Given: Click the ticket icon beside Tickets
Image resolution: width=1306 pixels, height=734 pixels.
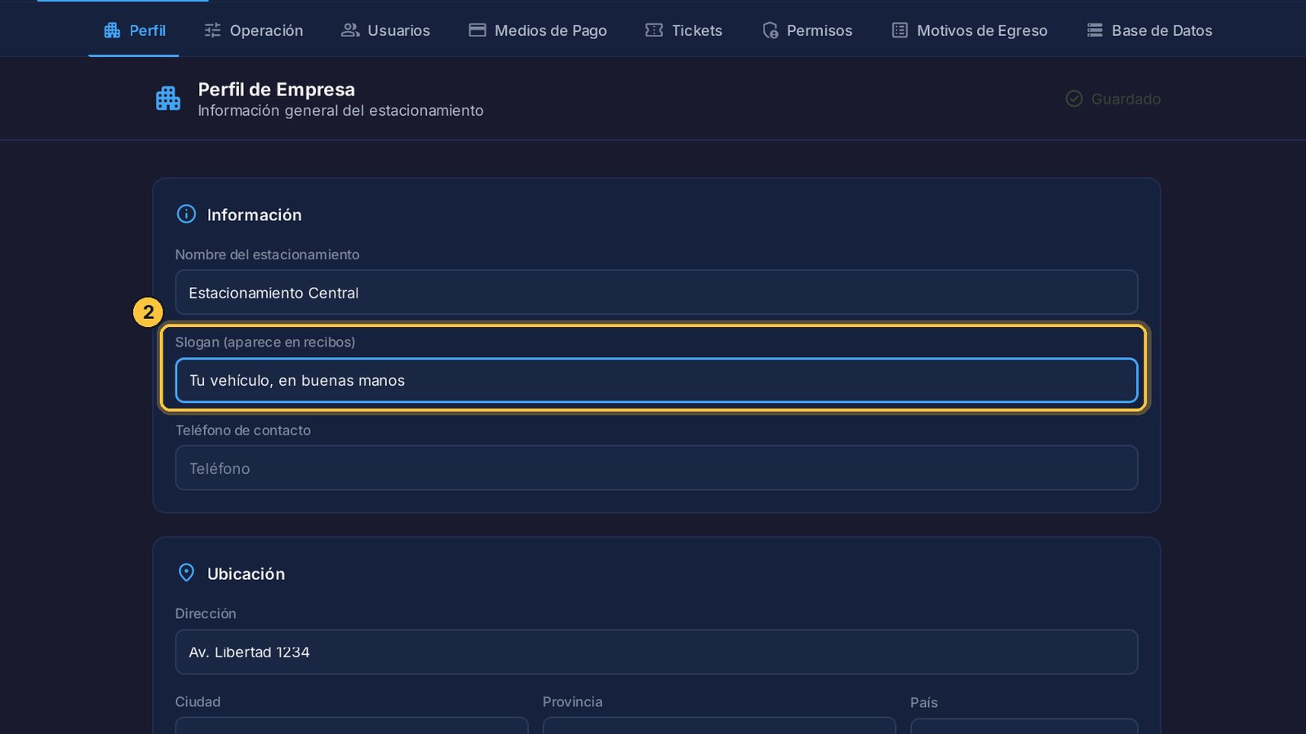Looking at the screenshot, I should pyautogui.click(x=654, y=30).
